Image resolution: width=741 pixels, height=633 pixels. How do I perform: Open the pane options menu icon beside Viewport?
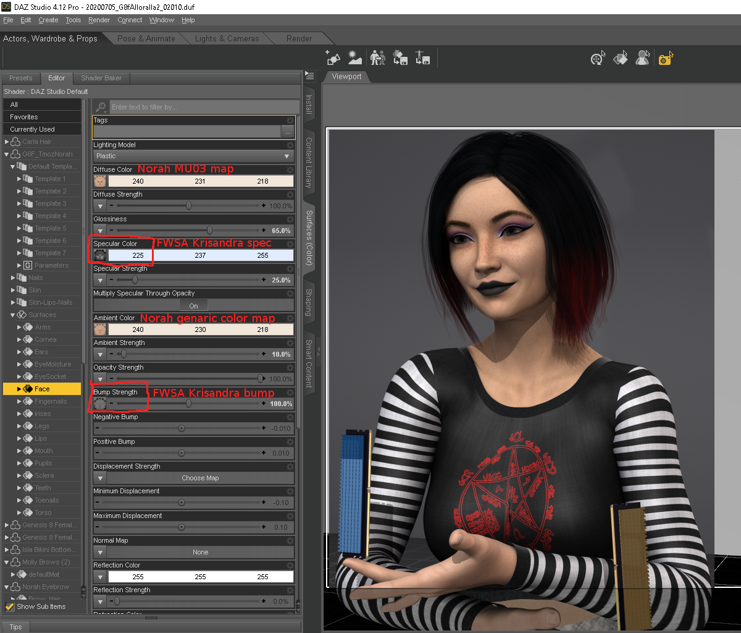(310, 76)
